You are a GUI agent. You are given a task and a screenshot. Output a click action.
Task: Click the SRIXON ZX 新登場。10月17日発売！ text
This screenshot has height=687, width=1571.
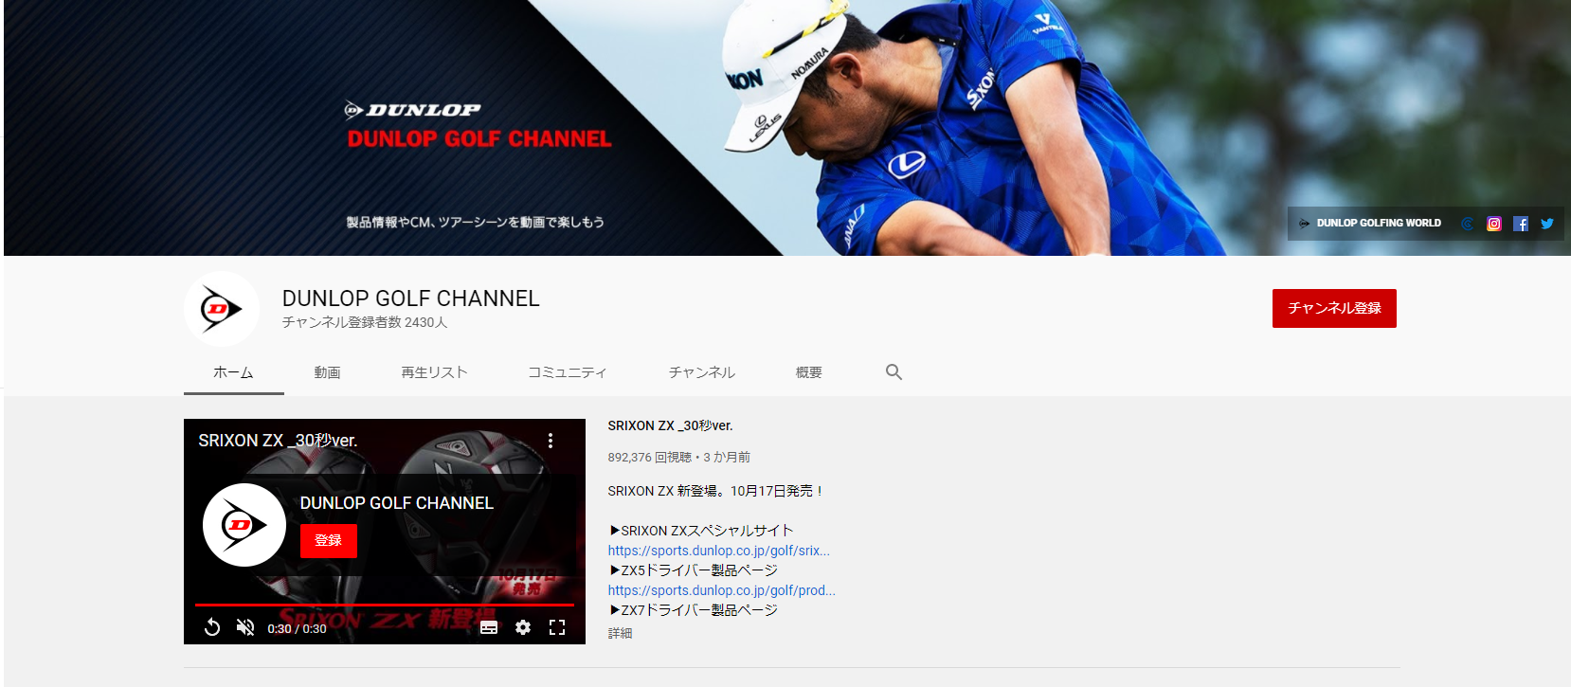(716, 491)
